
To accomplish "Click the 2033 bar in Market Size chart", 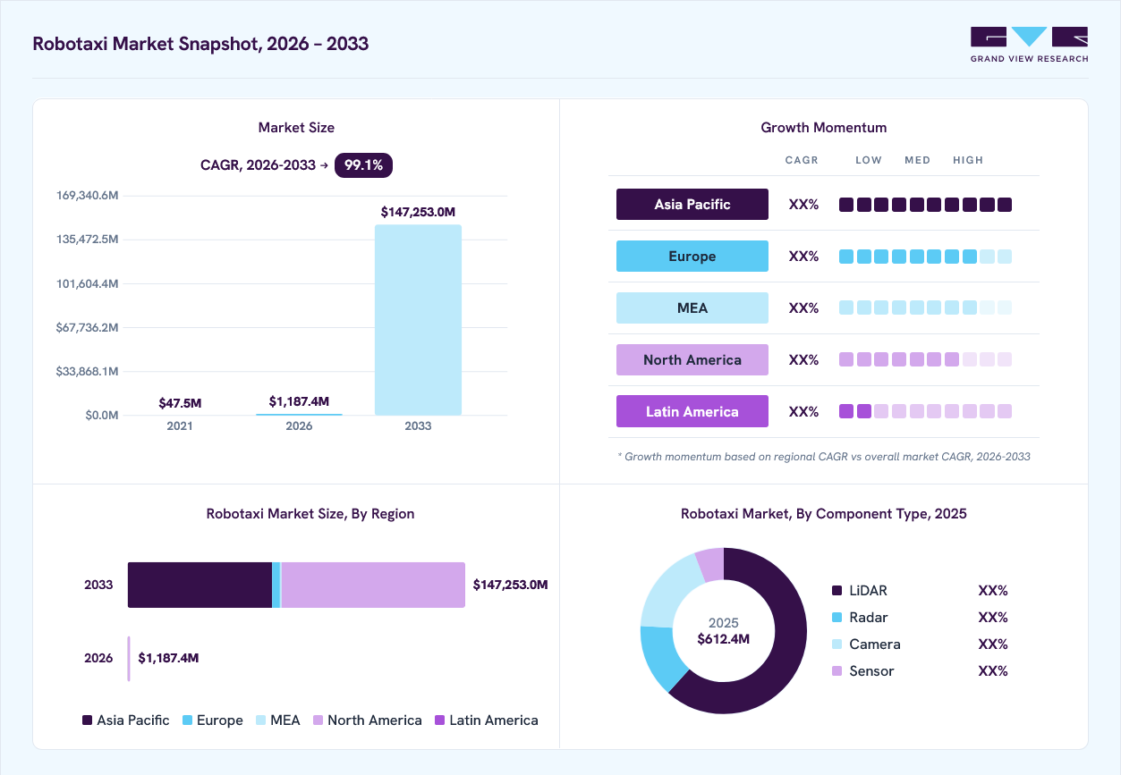I will coord(418,320).
